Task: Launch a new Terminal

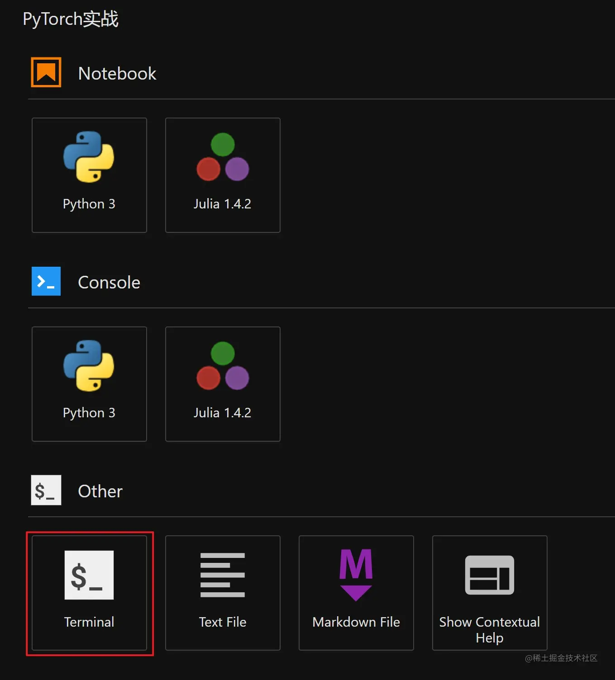Action: (x=89, y=593)
